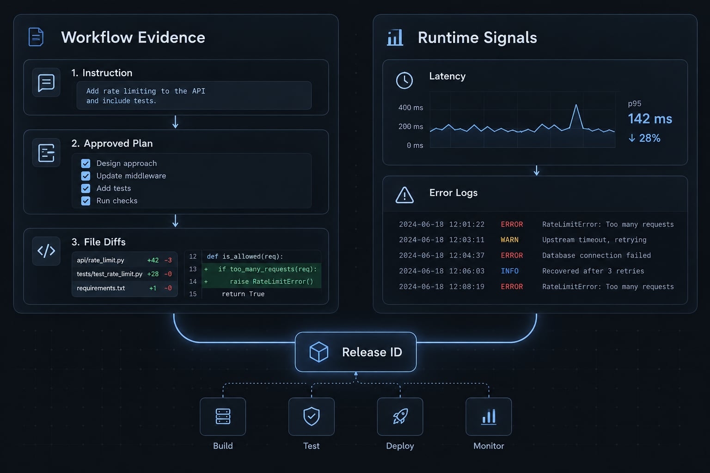The image size is (710, 473).
Task: Select tests/test_rate_limit.py in the file diffs
Action: pos(125,274)
